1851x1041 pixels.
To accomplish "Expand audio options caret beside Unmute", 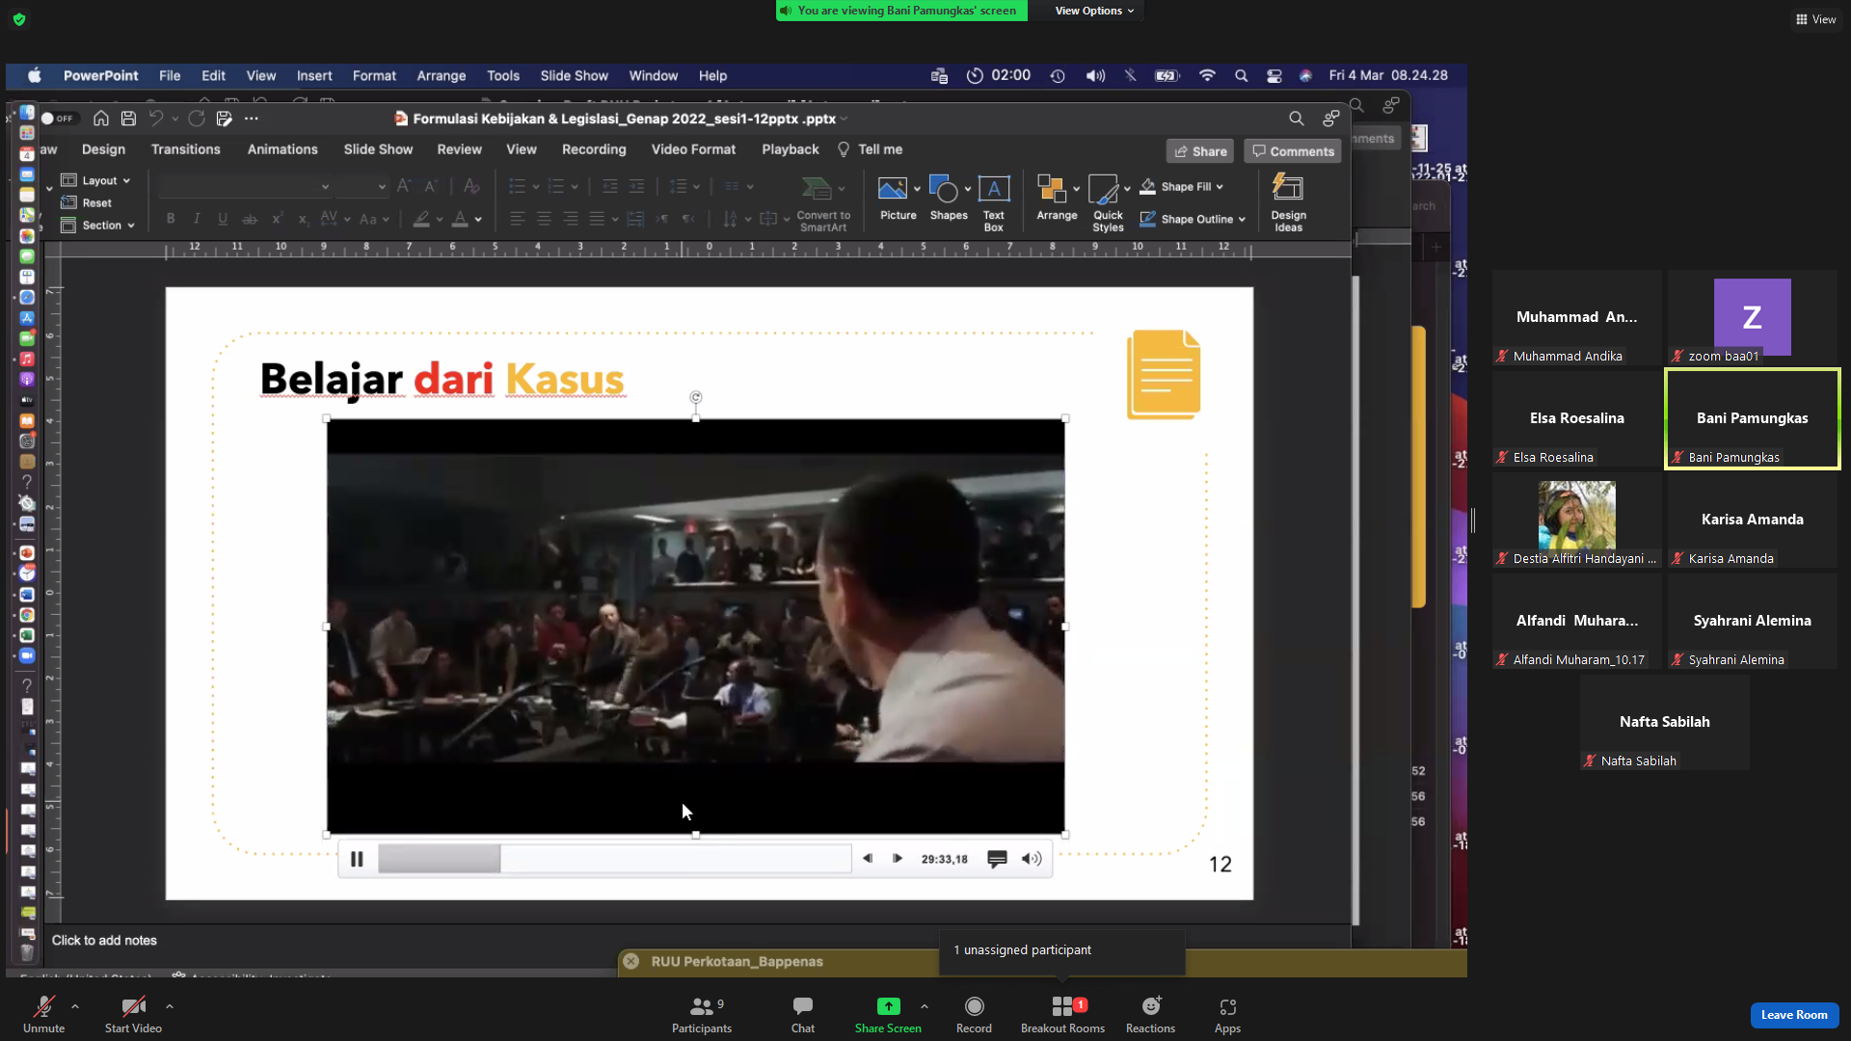I will [75, 1006].
